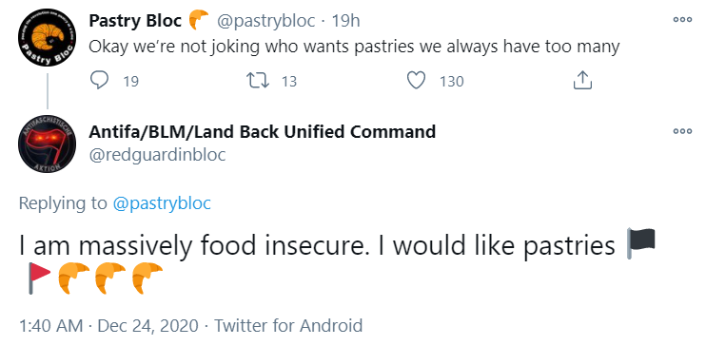Click the Twitter for Android source link

[x=287, y=325]
